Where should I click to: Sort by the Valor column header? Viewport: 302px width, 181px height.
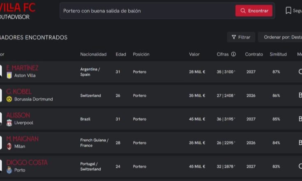coord(194,54)
